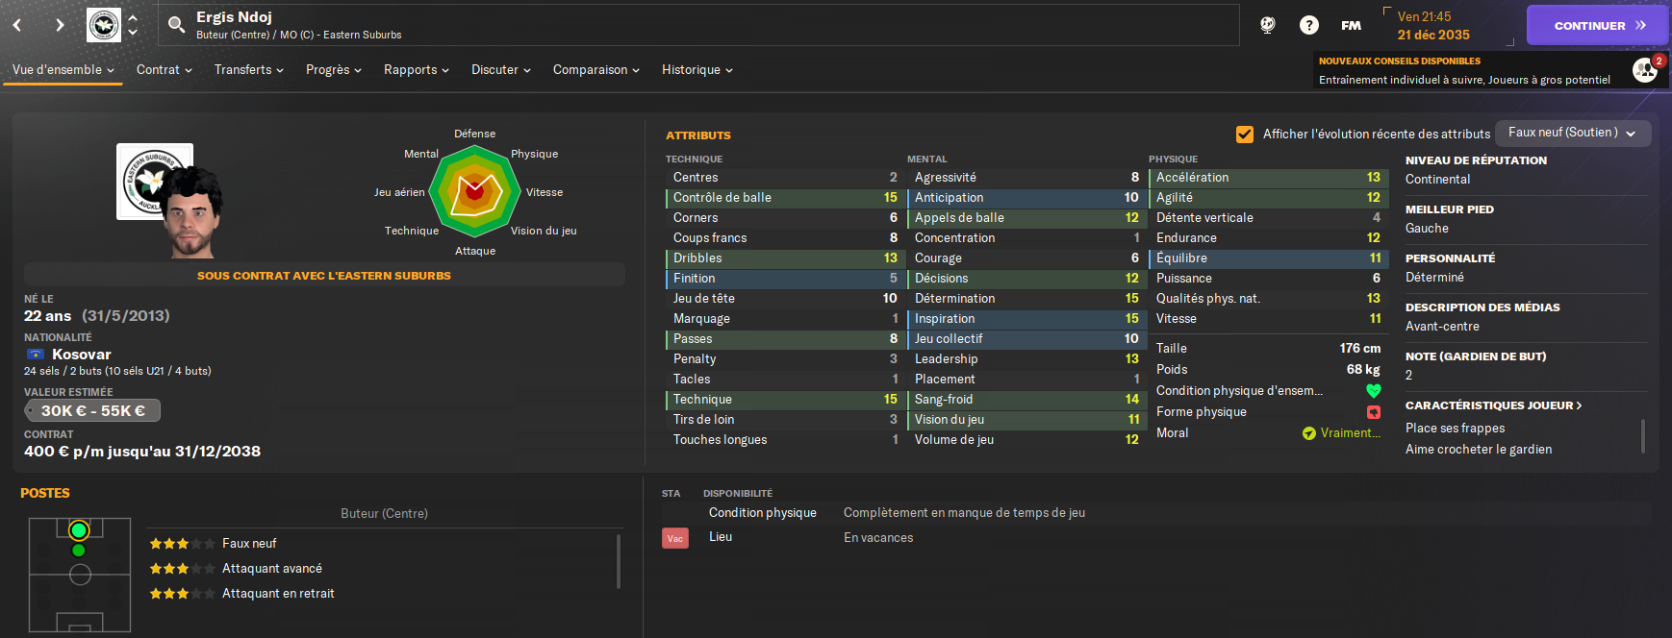This screenshot has width=1672, height=638.
Task: Open the Eastern Suburbs club badge icon
Action: tap(104, 25)
